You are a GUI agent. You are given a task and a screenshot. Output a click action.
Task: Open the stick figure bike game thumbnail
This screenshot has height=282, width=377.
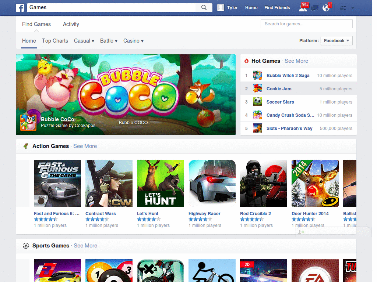[212, 271]
